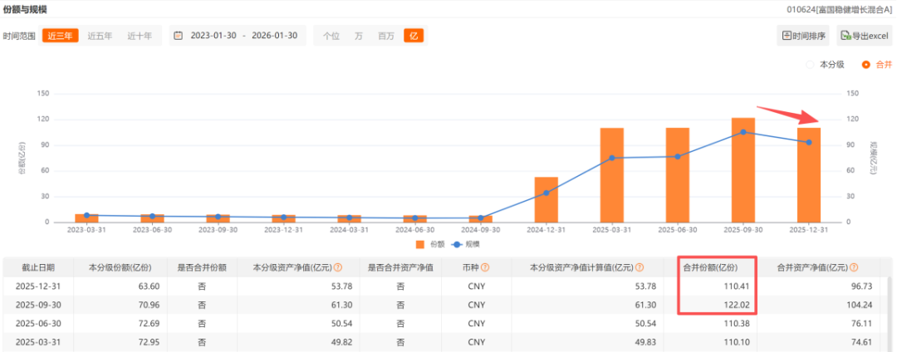Click the 合并份额(亿份) column header
This screenshot has height=352, width=897.
710,267
